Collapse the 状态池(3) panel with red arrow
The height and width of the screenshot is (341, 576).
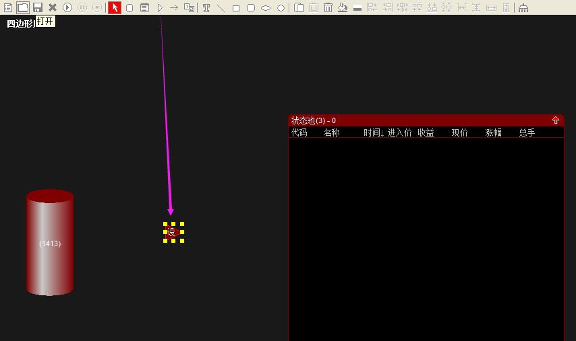coord(556,120)
